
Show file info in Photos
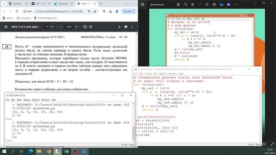coord(207,5)
